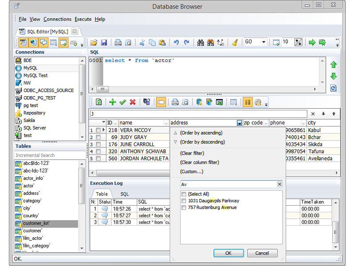Tick the 757 Rustenburg Avenue checkbox

tap(184, 207)
